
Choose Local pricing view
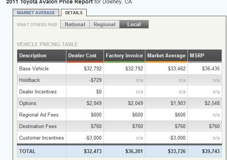pos(134,24)
